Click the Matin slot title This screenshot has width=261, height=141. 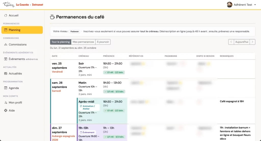(82, 83)
